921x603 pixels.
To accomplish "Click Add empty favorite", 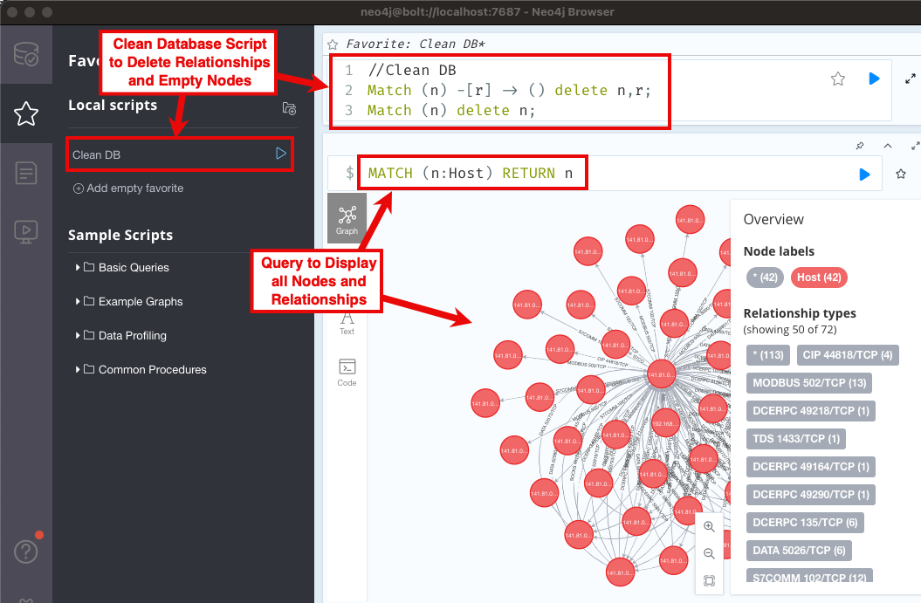I will coord(128,188).
